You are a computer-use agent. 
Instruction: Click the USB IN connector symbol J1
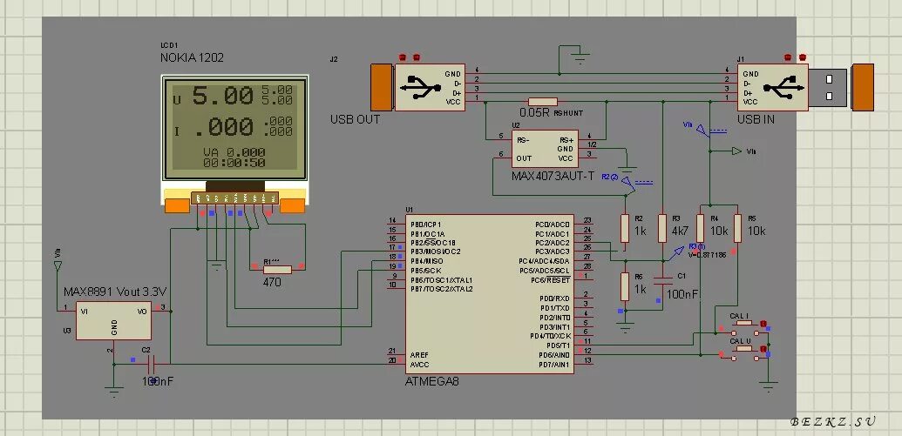click(x=805, y=87)
